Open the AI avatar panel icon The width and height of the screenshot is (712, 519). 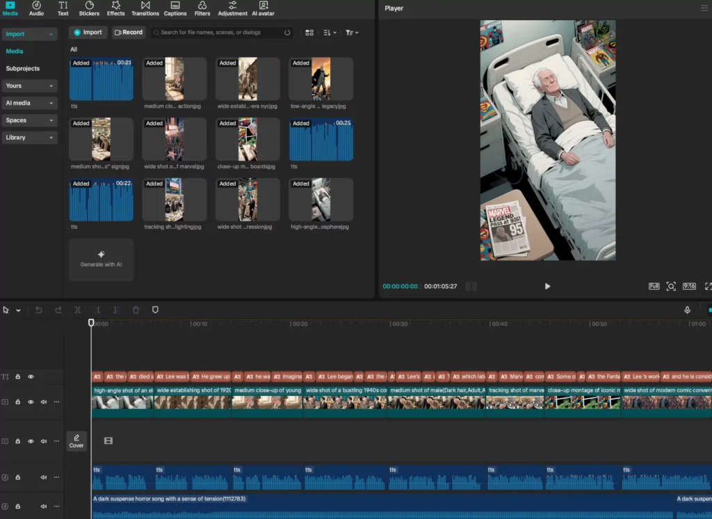pos(263,8)
